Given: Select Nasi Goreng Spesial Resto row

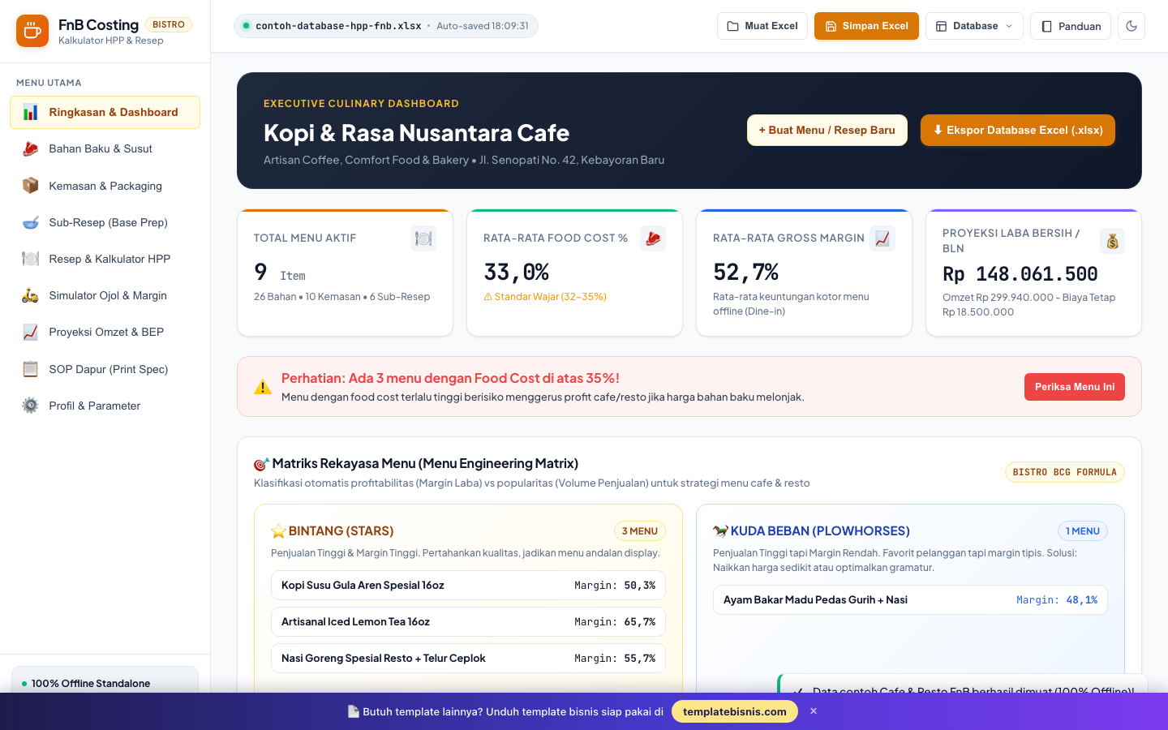Looking at the screenshot, I should pos(468,659).
